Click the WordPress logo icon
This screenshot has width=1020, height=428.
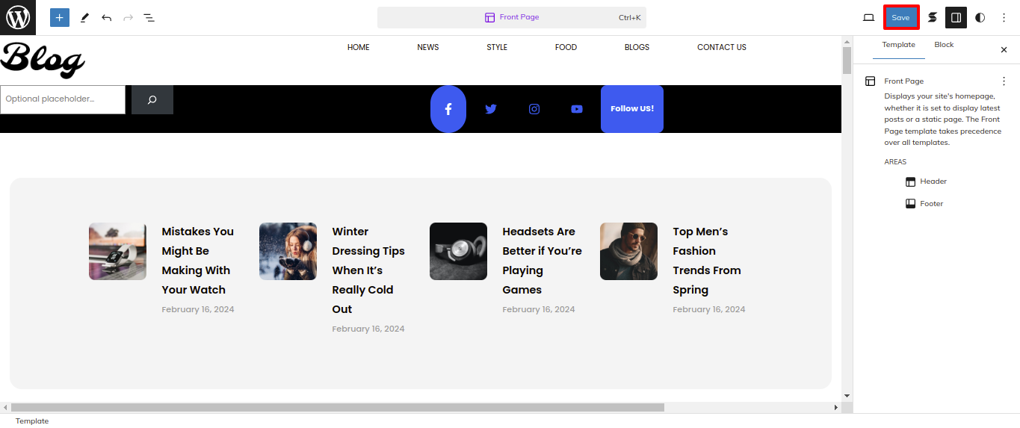tap(18, 17)
